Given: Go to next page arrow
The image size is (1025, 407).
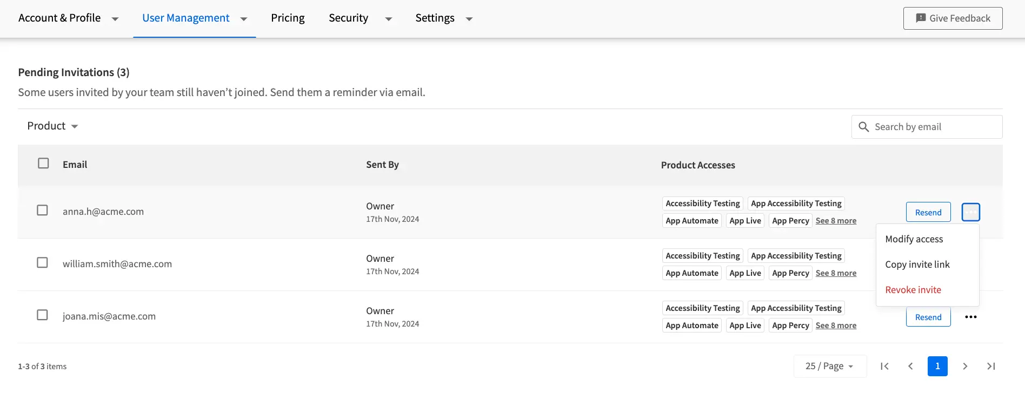Looking at the screenshot, I should [965, 366].
